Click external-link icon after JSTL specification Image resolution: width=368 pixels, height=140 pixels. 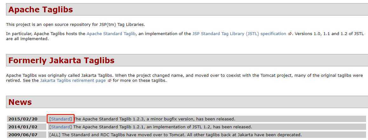[x=290, y=34]
